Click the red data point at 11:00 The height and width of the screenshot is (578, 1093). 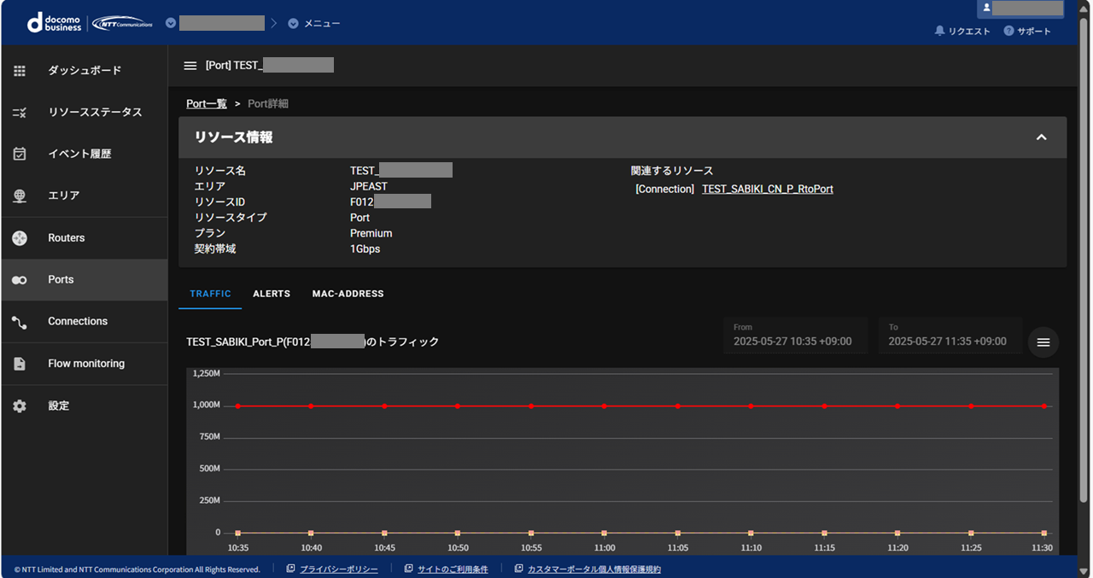605,406
